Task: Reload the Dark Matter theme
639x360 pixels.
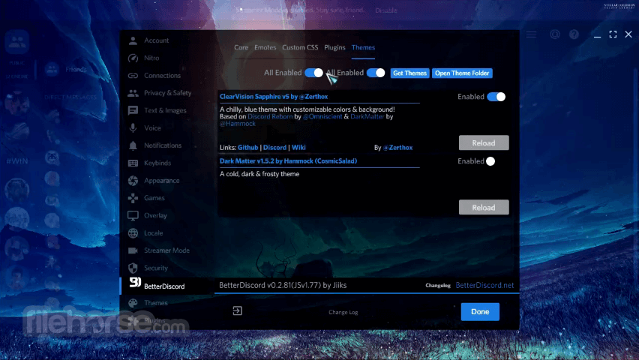Action: 484,207
